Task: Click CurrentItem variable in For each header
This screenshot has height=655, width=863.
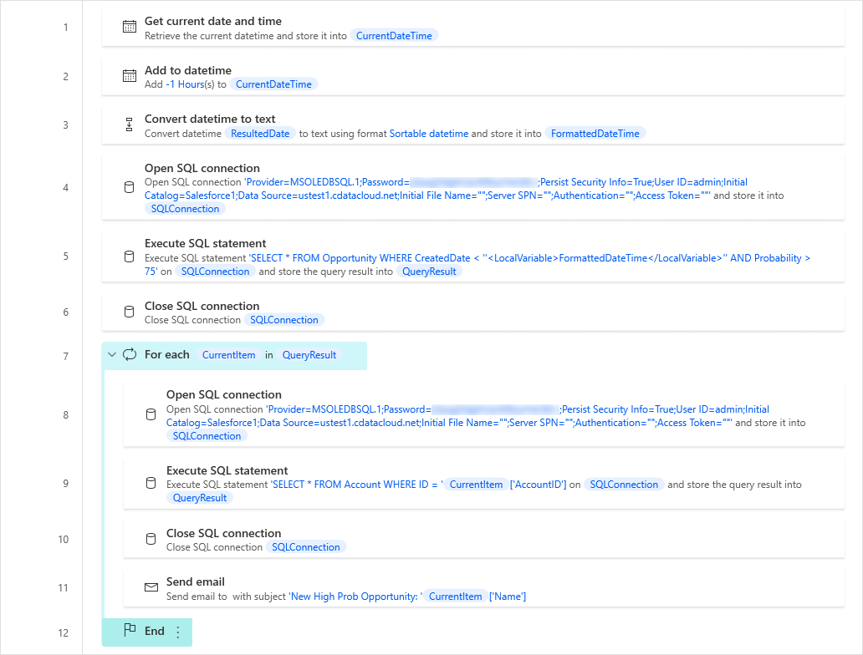Action: coord(229,355)
